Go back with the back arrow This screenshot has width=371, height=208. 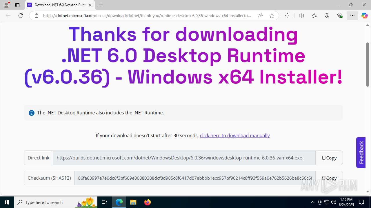8,16
